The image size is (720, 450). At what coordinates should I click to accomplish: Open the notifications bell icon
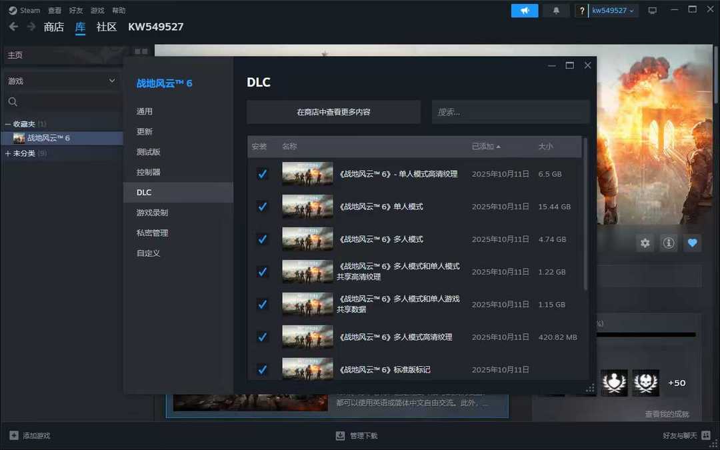pyautogui.click(x=556, y=11)
